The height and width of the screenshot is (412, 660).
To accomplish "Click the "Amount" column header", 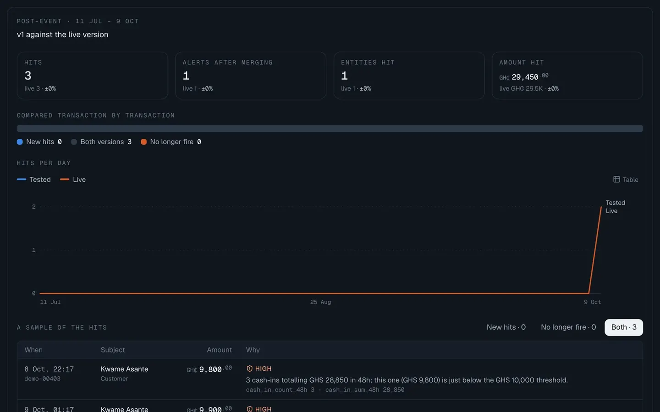I will [219, 350].
